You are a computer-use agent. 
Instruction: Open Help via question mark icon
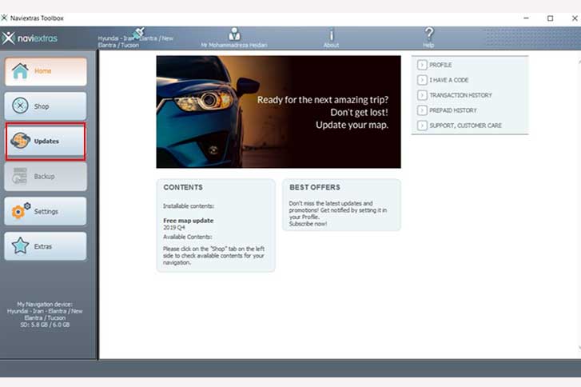(429, 34)
